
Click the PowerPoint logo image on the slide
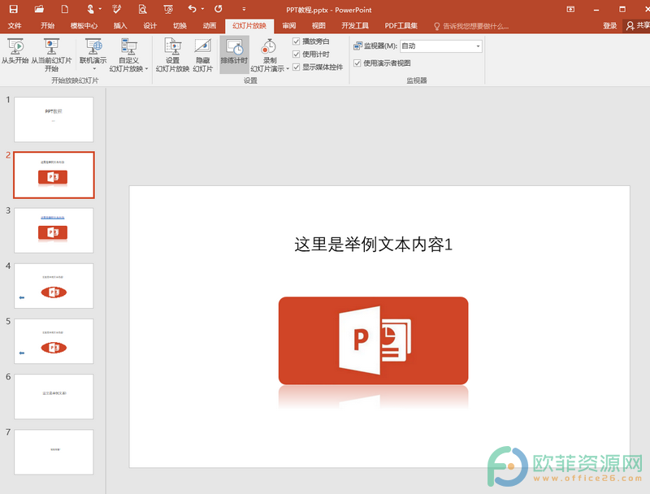coord(373,340)
